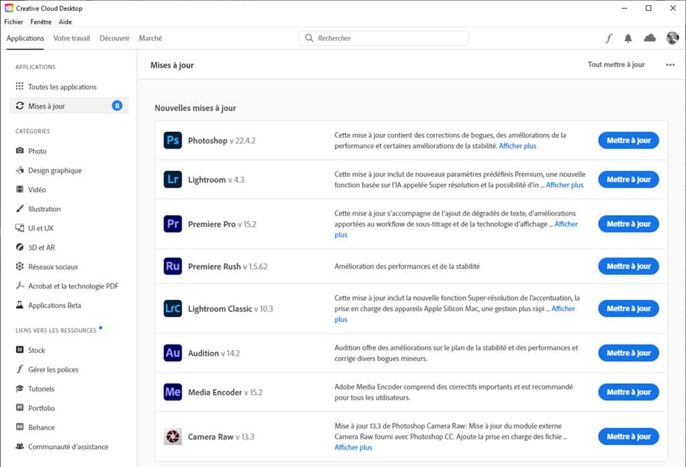Click the Premiere Rush Ru app icon
The image size is (686, 467).
[x=173, y=266]
